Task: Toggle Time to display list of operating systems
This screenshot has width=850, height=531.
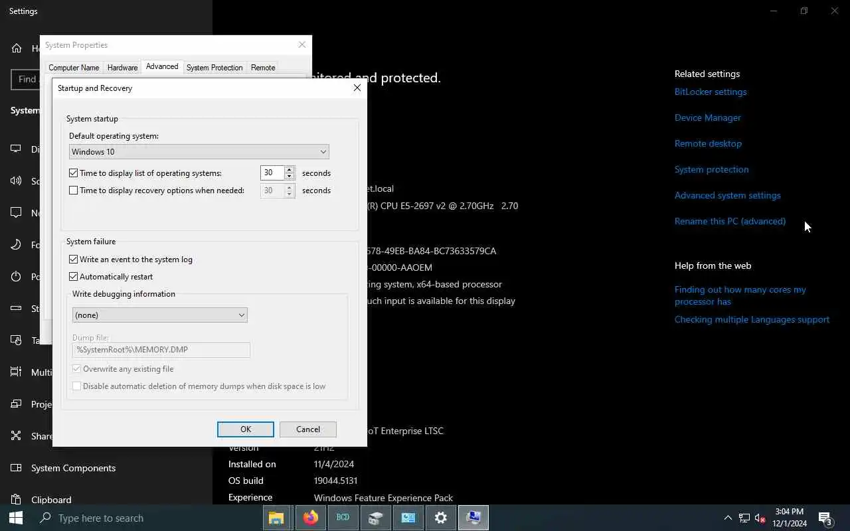Action: pos(74,173)
